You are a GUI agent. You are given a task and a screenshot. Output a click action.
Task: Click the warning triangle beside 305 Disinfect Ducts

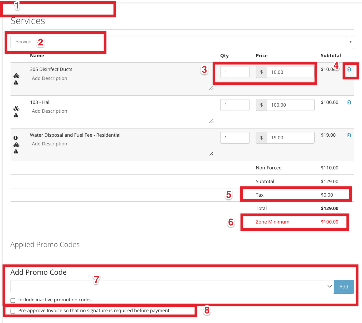(16, 83)
